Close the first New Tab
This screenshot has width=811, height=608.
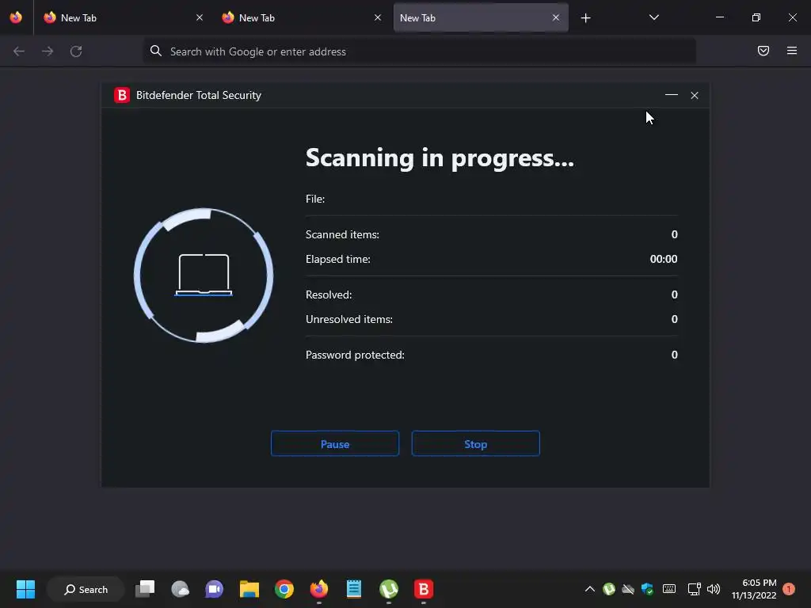pyautogui.click(x=200, y=17)
